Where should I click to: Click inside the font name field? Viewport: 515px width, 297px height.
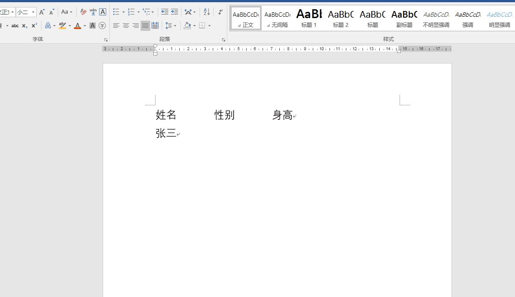5,12
